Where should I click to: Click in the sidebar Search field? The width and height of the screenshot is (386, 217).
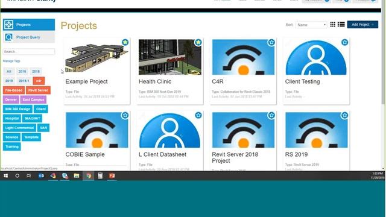click(x=29, y=52)
